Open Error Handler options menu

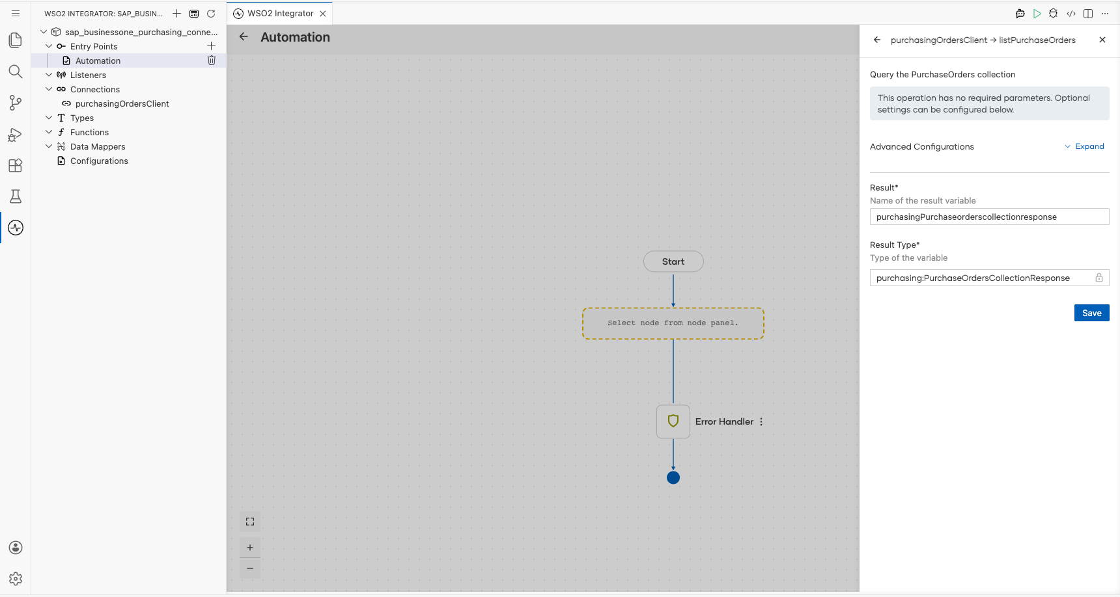coord(761,421)
